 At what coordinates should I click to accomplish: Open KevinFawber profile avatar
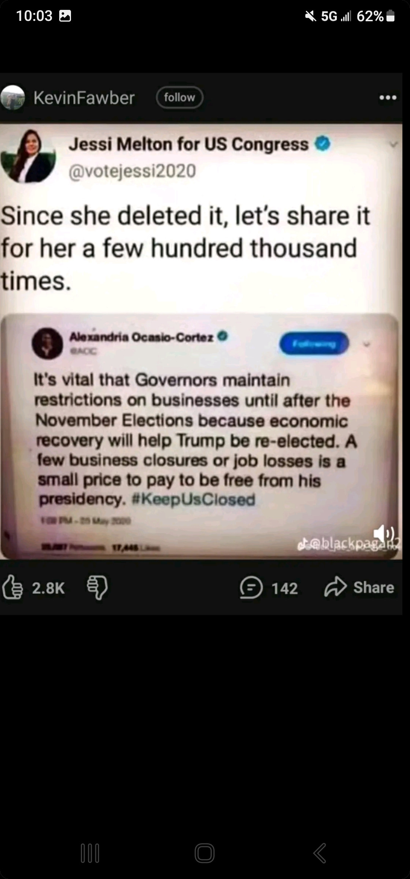pyautogui.click(x=13, y=98)
